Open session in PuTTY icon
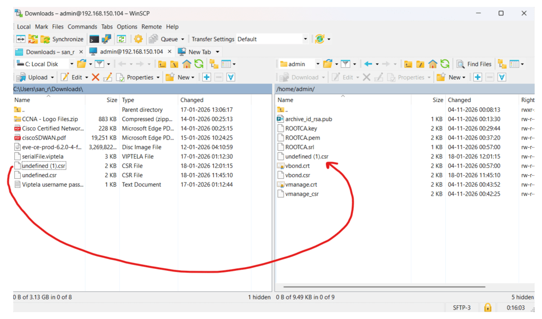The height and width of the screenshot is (319, 542). click(107, 39)
